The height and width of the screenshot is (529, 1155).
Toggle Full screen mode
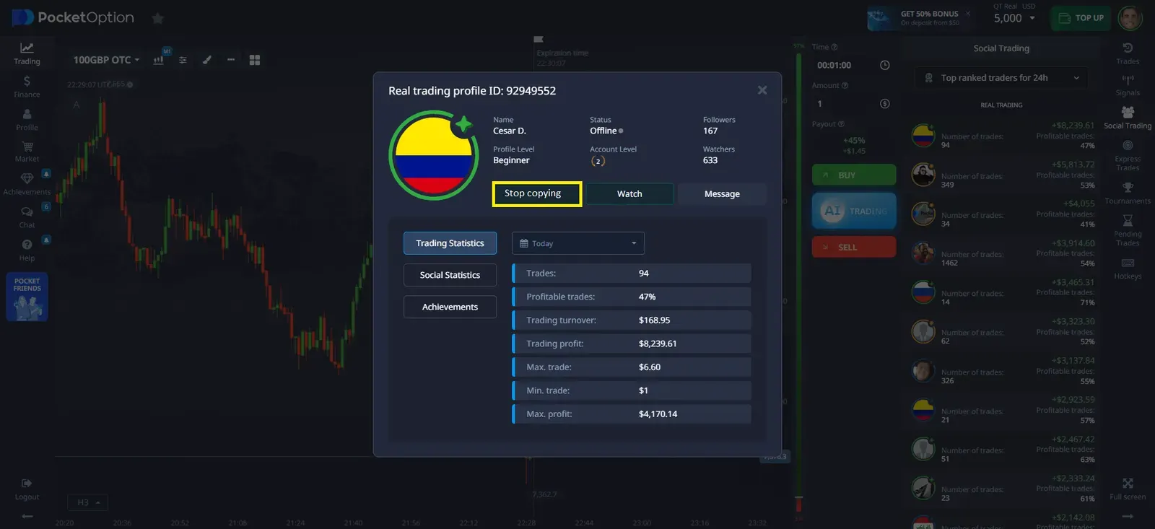[1127, 487]
